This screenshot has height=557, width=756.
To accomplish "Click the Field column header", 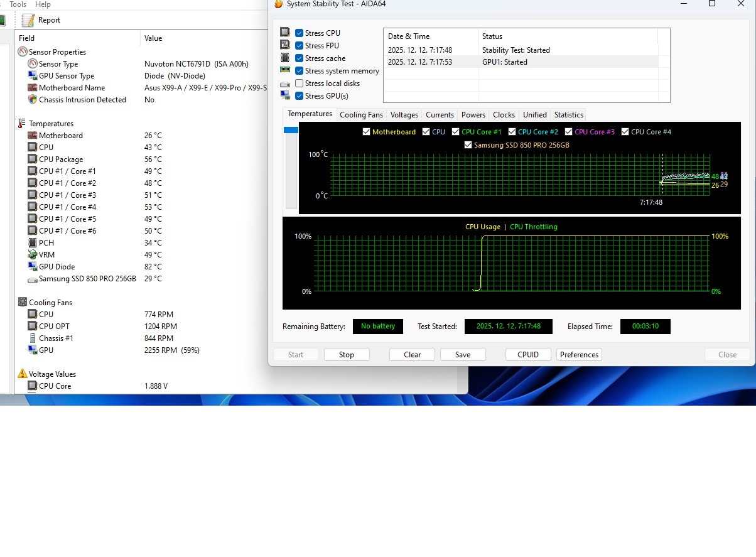I will [x=78, y=38].
